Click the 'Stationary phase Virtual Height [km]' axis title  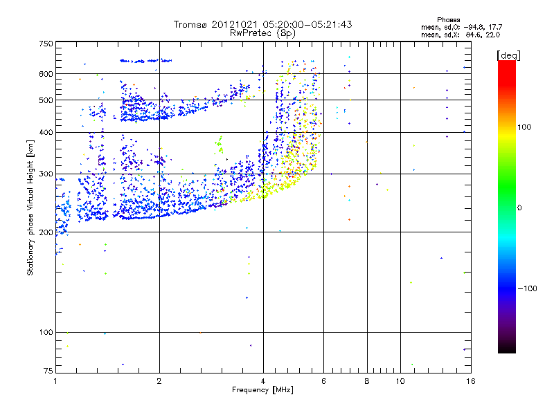pos(30,207)
